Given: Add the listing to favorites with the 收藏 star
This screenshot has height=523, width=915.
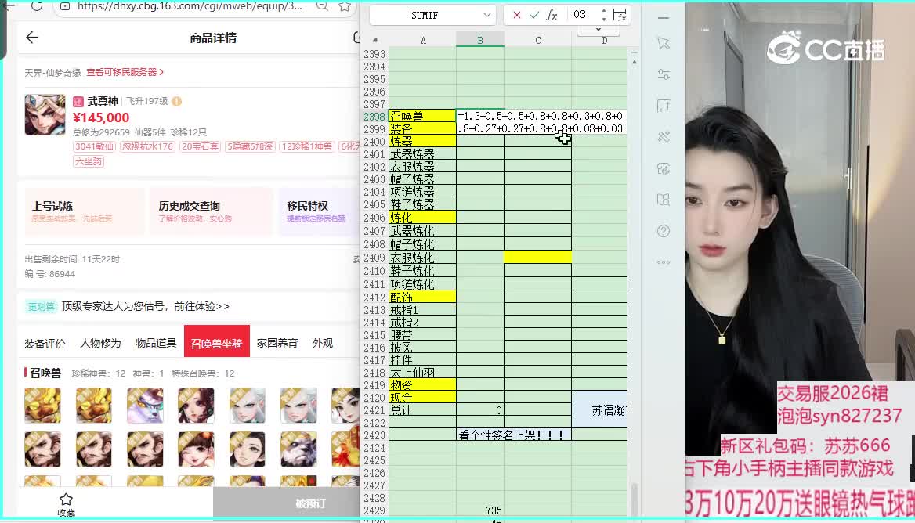Looking at the screenshot, I should pyautogui.click(x=66, y=505).
